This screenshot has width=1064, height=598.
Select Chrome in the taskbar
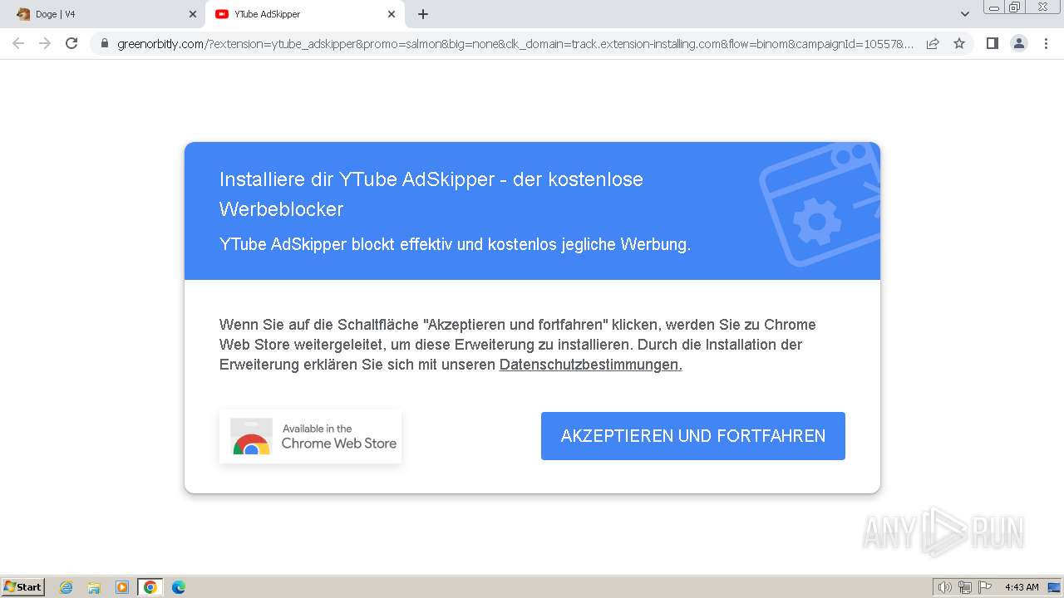150,587
